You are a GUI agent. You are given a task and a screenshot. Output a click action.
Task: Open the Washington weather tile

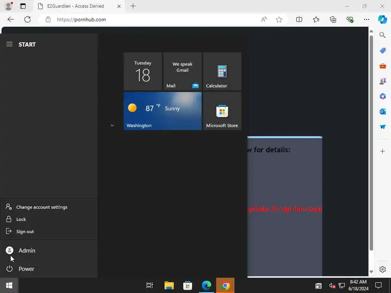[163, 111]
